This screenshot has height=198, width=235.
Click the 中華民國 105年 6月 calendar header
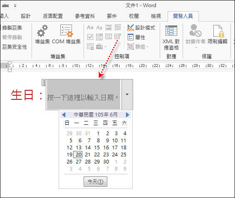pyautogui.click(x=96, y=115)
